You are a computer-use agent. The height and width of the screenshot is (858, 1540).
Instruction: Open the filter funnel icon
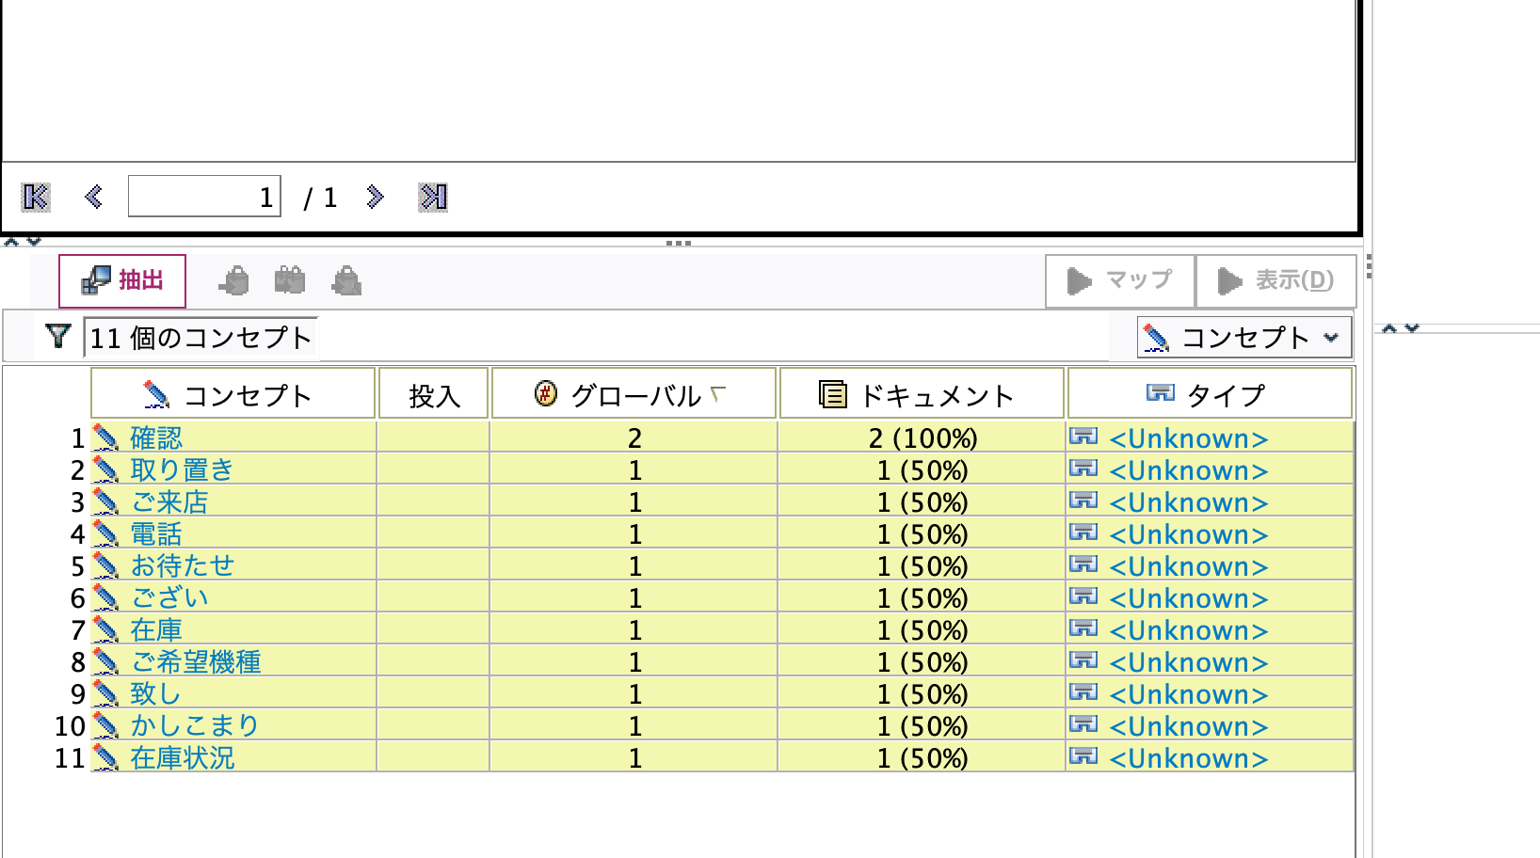coord(59,337)
